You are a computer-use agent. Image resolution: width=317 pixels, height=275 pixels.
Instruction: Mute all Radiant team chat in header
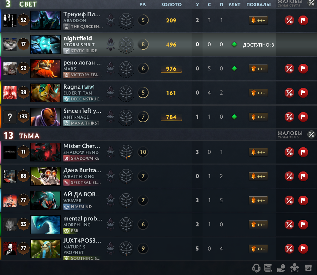311,3
